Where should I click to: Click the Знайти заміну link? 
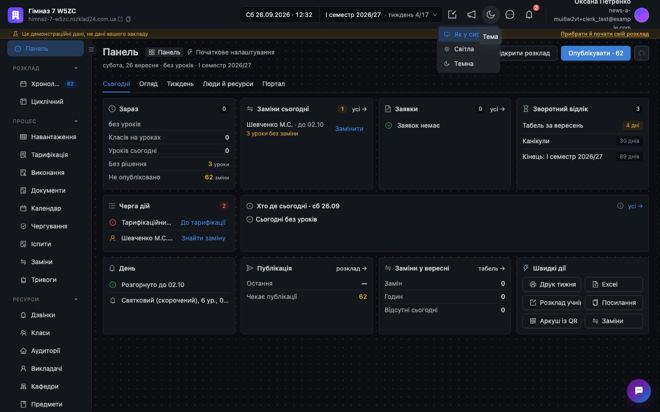click(x=203, y=238)
